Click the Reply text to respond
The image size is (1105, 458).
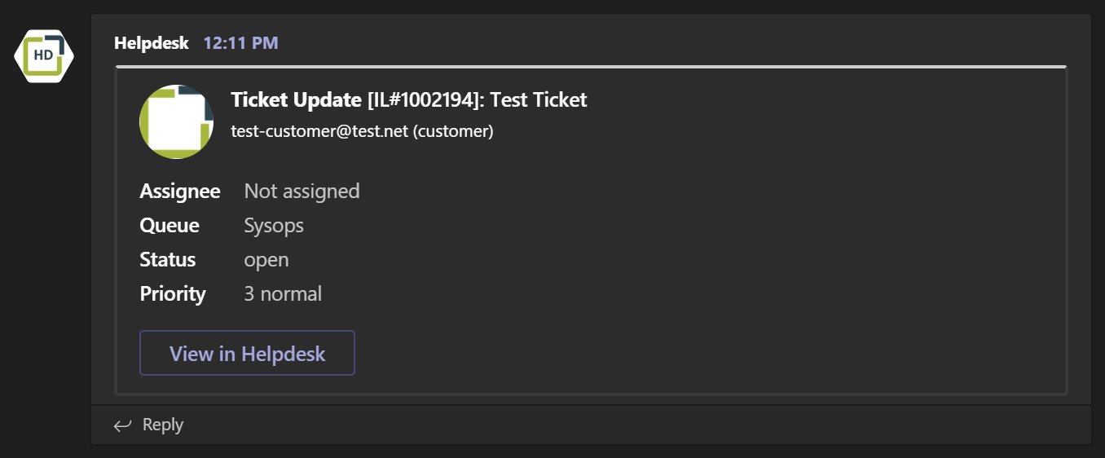coord(163,425)
